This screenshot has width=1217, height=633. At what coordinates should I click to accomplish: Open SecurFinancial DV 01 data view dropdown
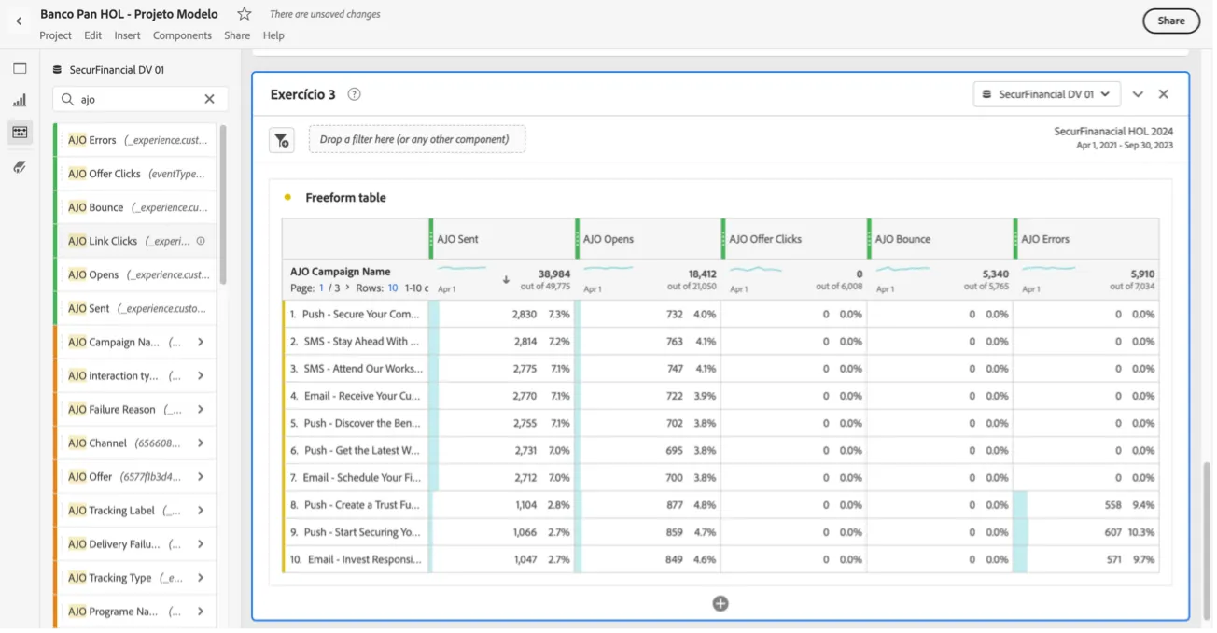pos(1048,94)
